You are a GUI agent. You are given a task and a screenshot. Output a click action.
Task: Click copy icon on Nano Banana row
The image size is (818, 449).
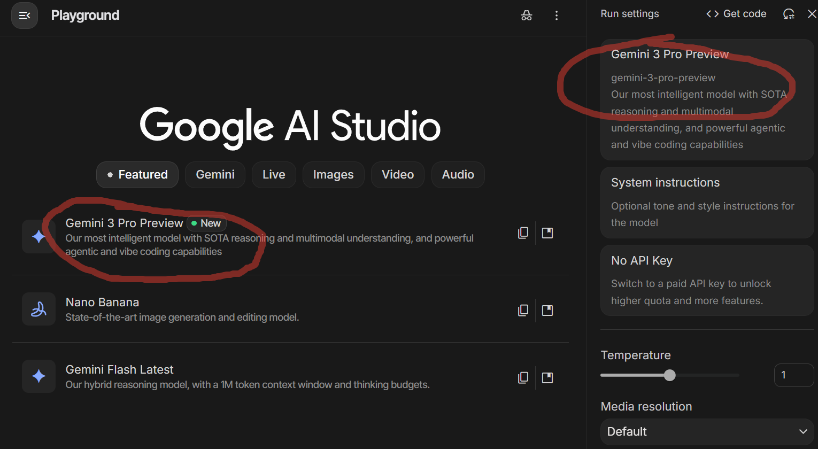[523, 311]
